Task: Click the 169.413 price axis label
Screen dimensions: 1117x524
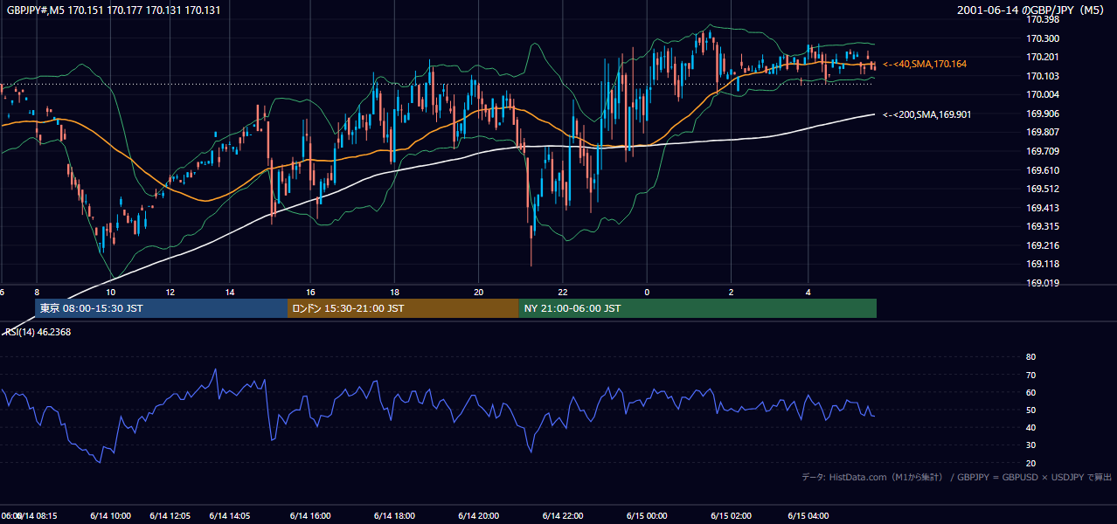Action: coord(1042,208)
